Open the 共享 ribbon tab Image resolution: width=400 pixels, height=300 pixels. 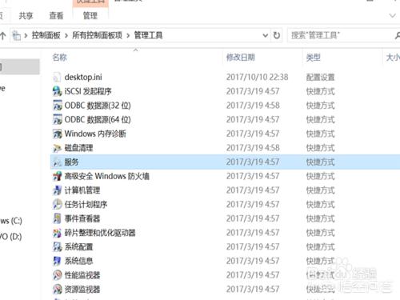[x=26, y=16]
